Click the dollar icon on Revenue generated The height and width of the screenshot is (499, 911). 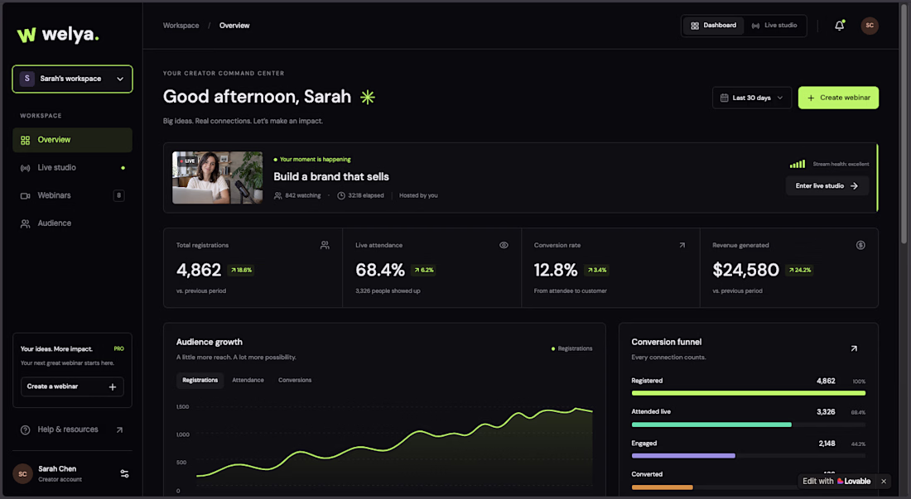click(x=860, y=246)
